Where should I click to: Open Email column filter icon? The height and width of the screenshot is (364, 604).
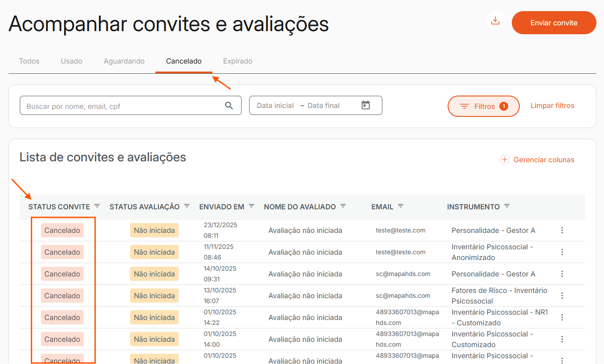pos(400,206)
